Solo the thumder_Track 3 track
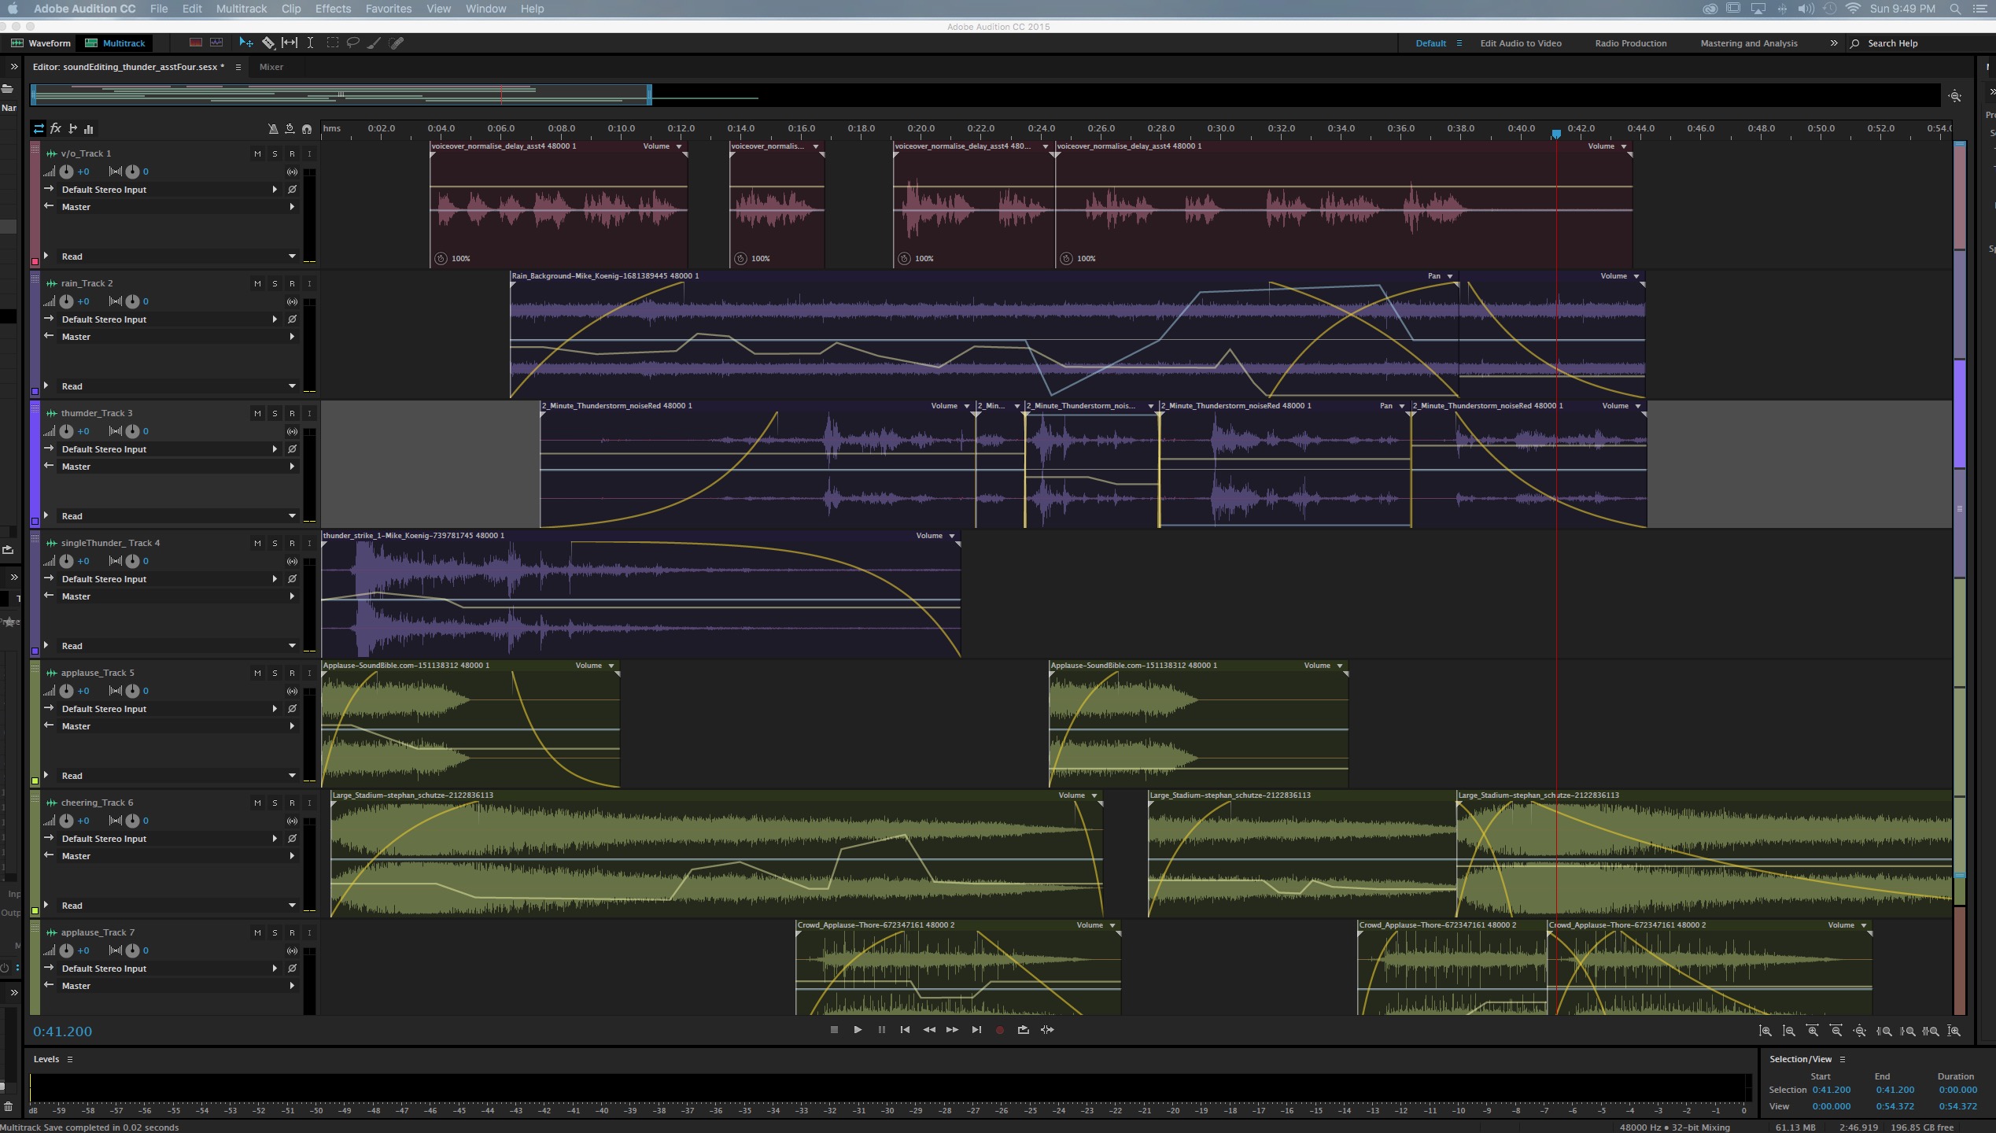 point(275,413)
